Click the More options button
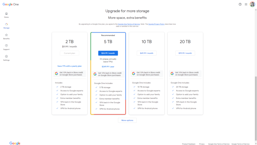 click(127, 120)
